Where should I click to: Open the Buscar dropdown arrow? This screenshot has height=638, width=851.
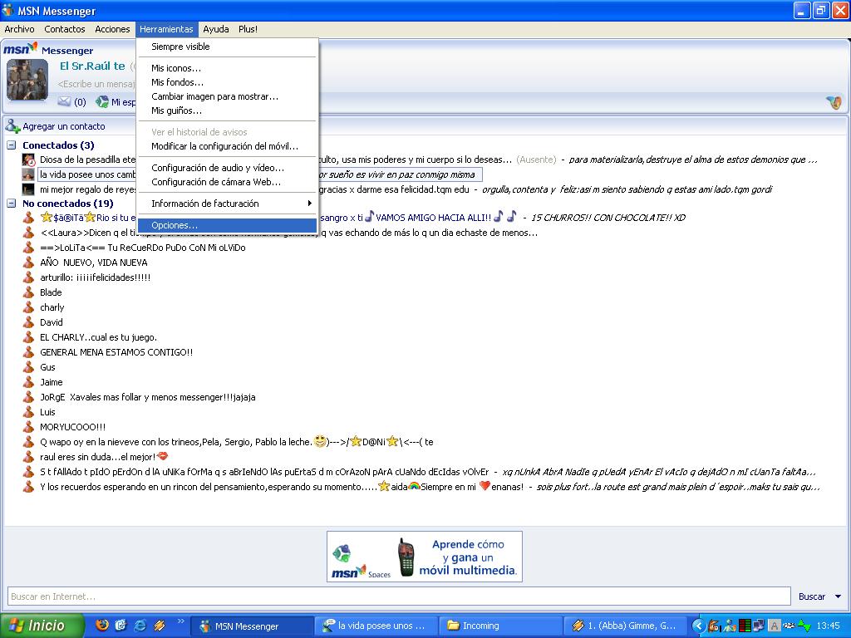point(838,596)
